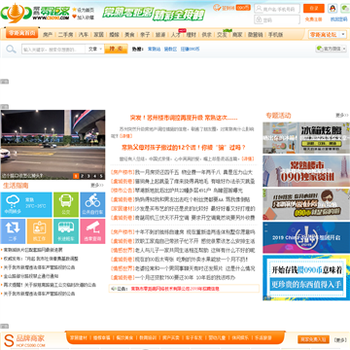Click the orange 登录 login button
Viewport: 350px width, 350px height.
tap(314, 9)
